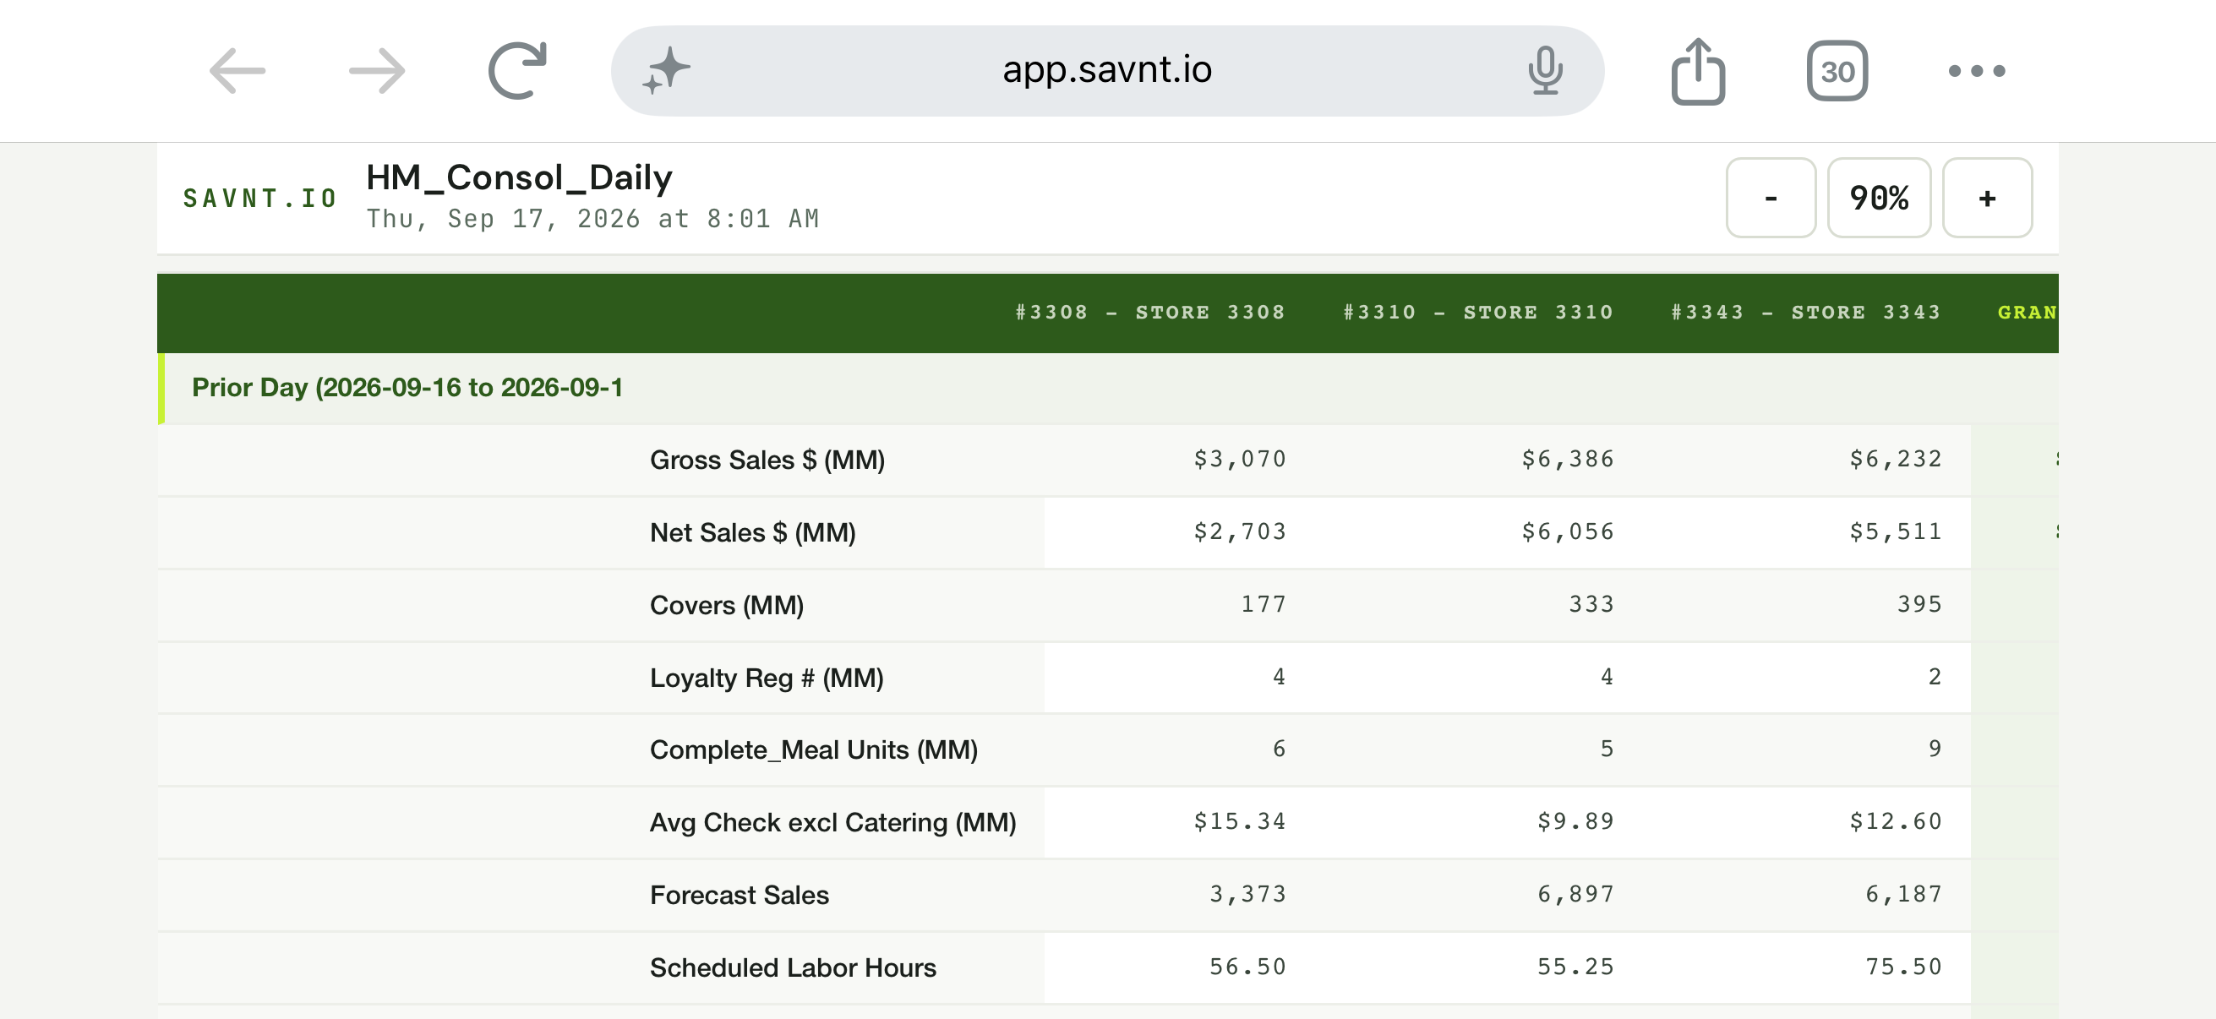Screen dimensions: 2216x1019
Task: Open the three-dot browser menu
Action: point(1976,70)
